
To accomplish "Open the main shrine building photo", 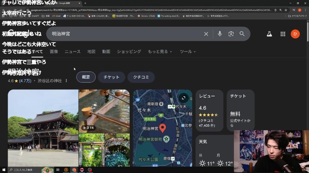I will 43,128.
